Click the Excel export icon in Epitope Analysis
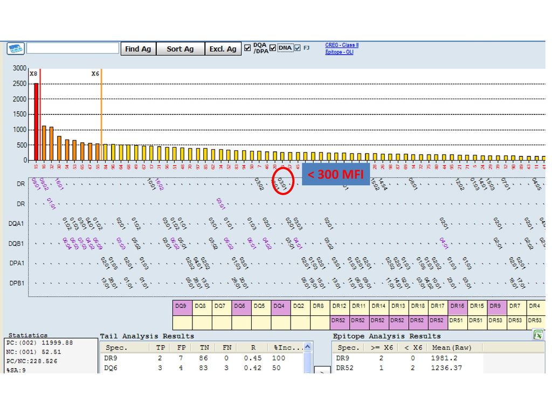The height and width of the screenshot is (414, 552). tap(538, 335)
